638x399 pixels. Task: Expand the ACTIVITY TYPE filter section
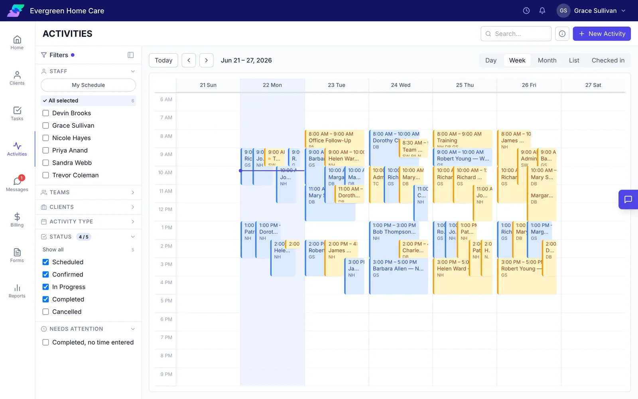89,222
